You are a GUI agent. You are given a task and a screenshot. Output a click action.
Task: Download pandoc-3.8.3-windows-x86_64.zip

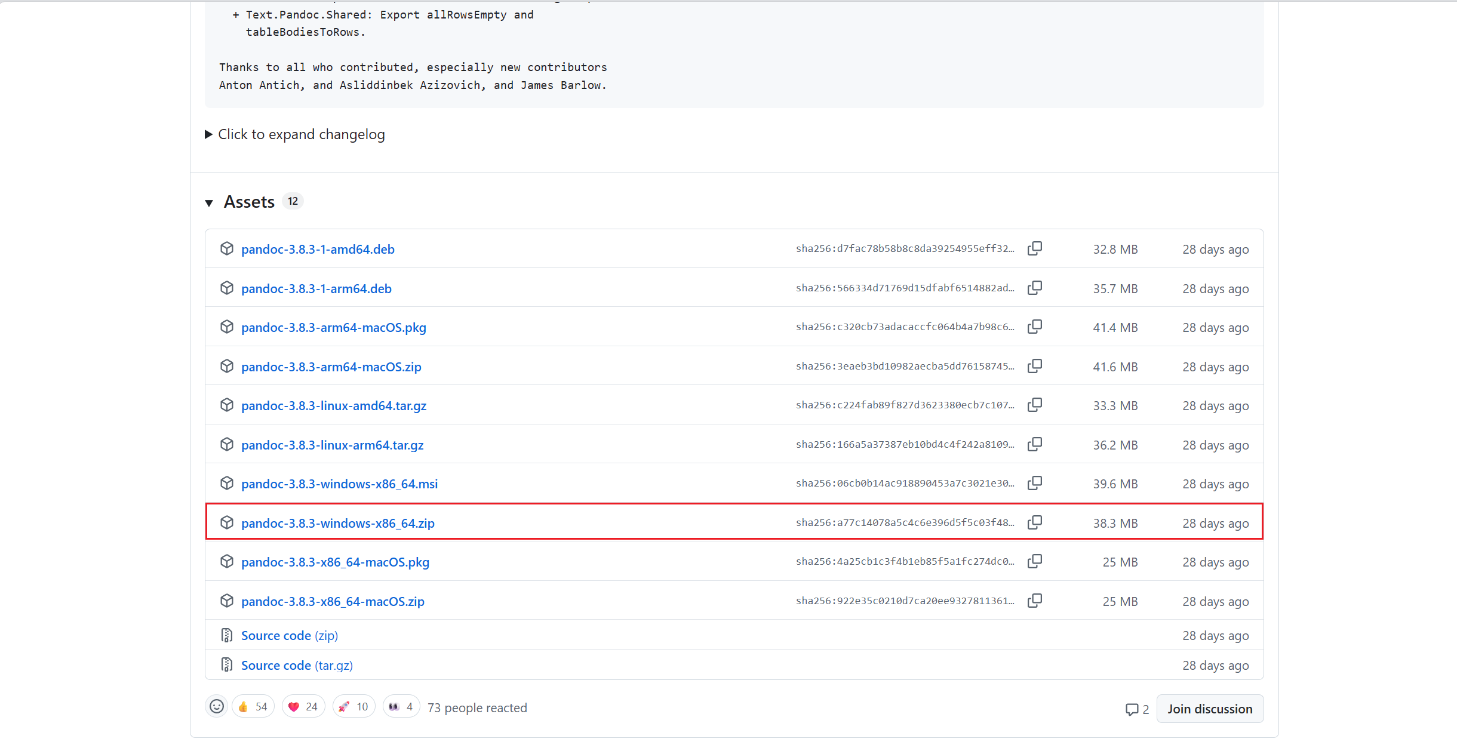click(338, 524)
